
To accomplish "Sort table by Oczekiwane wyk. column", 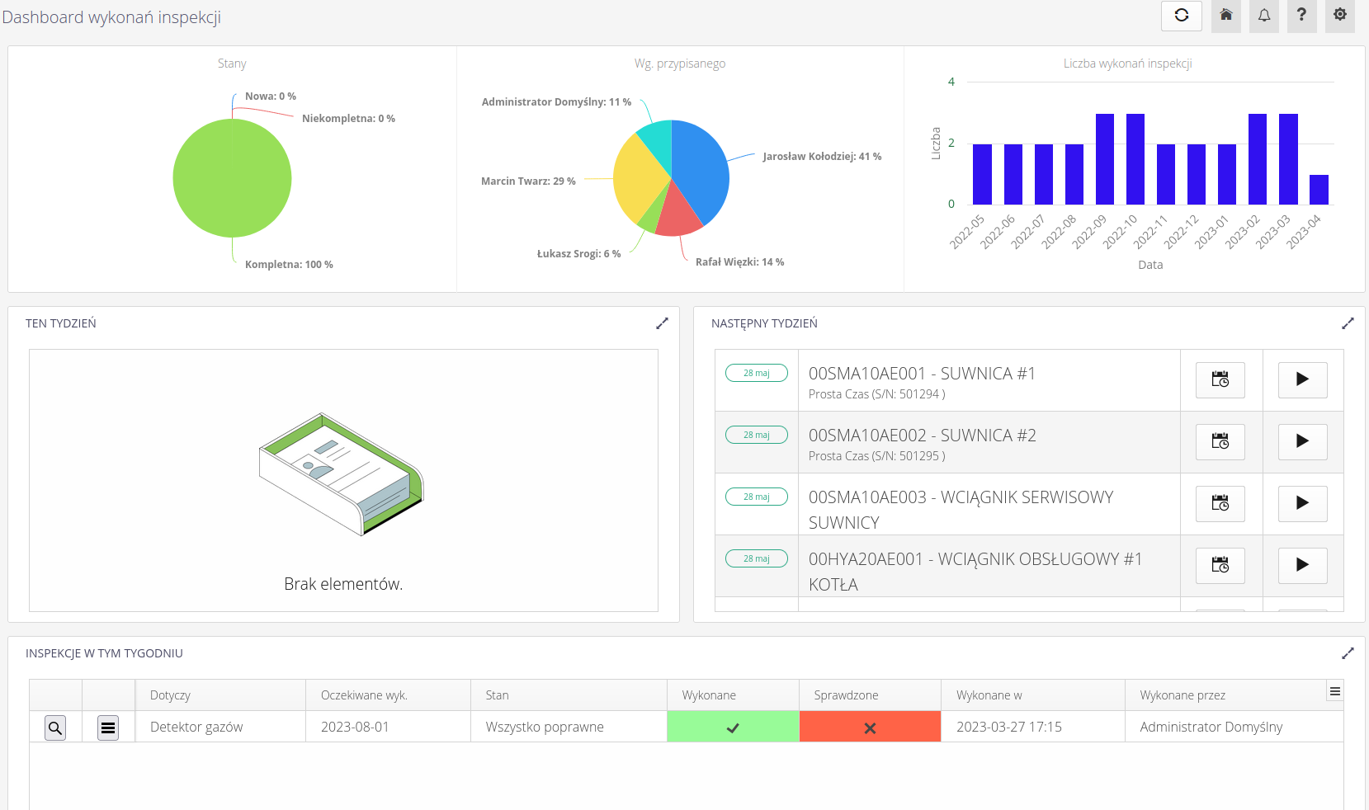I will (x=364, y=695).
